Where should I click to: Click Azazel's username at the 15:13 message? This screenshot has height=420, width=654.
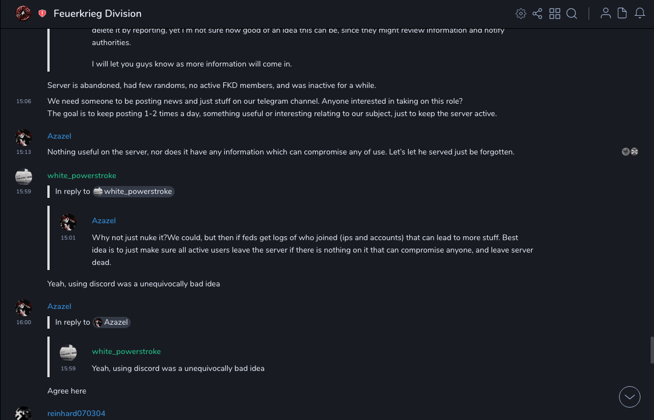click(x=59, y=136)
